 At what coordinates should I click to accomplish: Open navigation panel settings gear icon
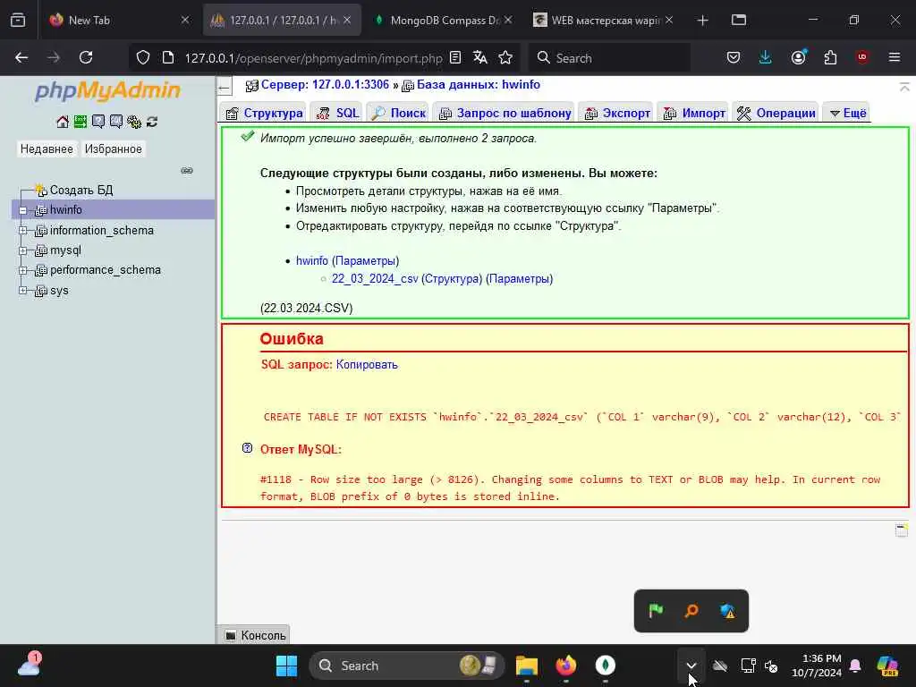[x=134, y=122]
